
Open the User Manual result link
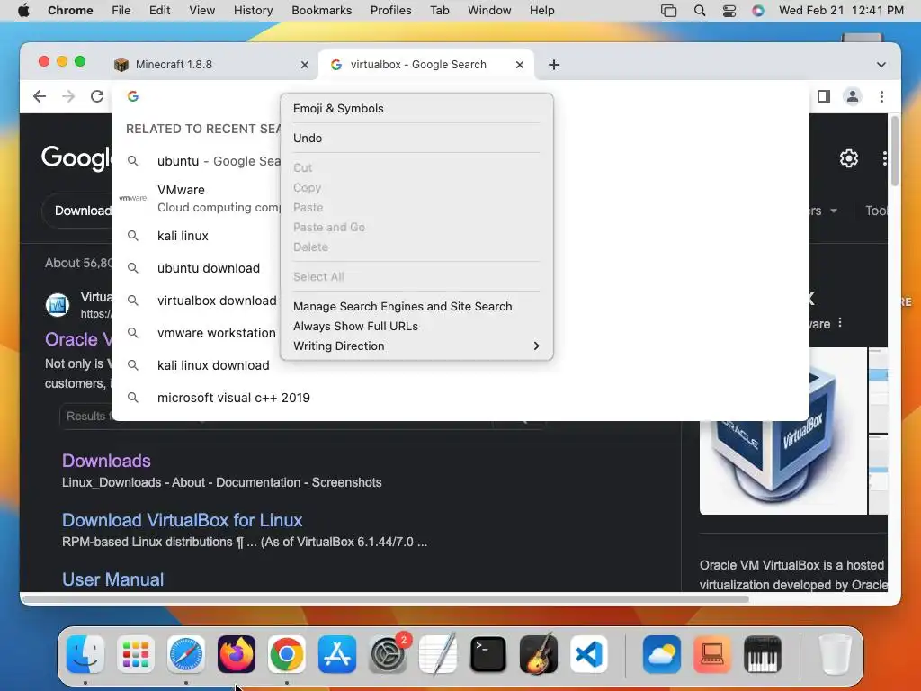point(112,579)
